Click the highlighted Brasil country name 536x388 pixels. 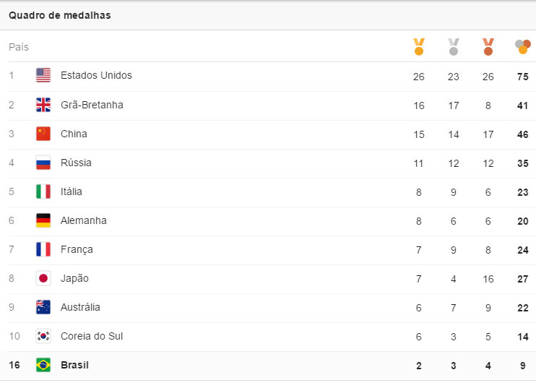pos(74,365)
